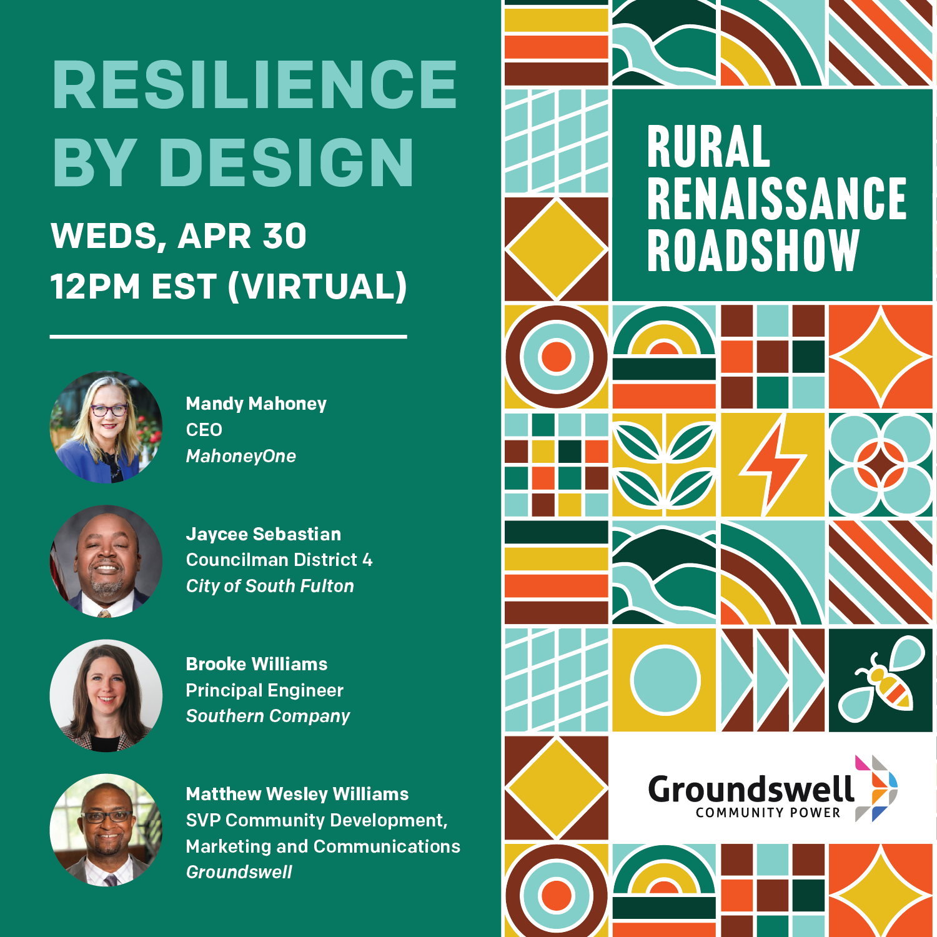This screenshot has width=937, height=937.
Task: Click the Groundswell Community Power logo
Action: [773, 789]
